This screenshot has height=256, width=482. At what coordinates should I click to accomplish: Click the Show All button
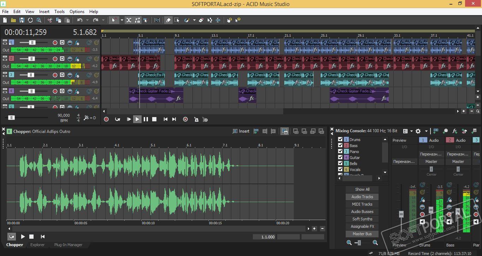point(362,189)
